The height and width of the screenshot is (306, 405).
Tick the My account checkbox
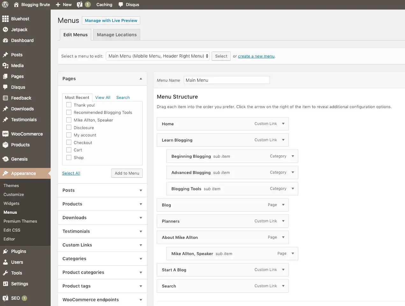point(69,135)
